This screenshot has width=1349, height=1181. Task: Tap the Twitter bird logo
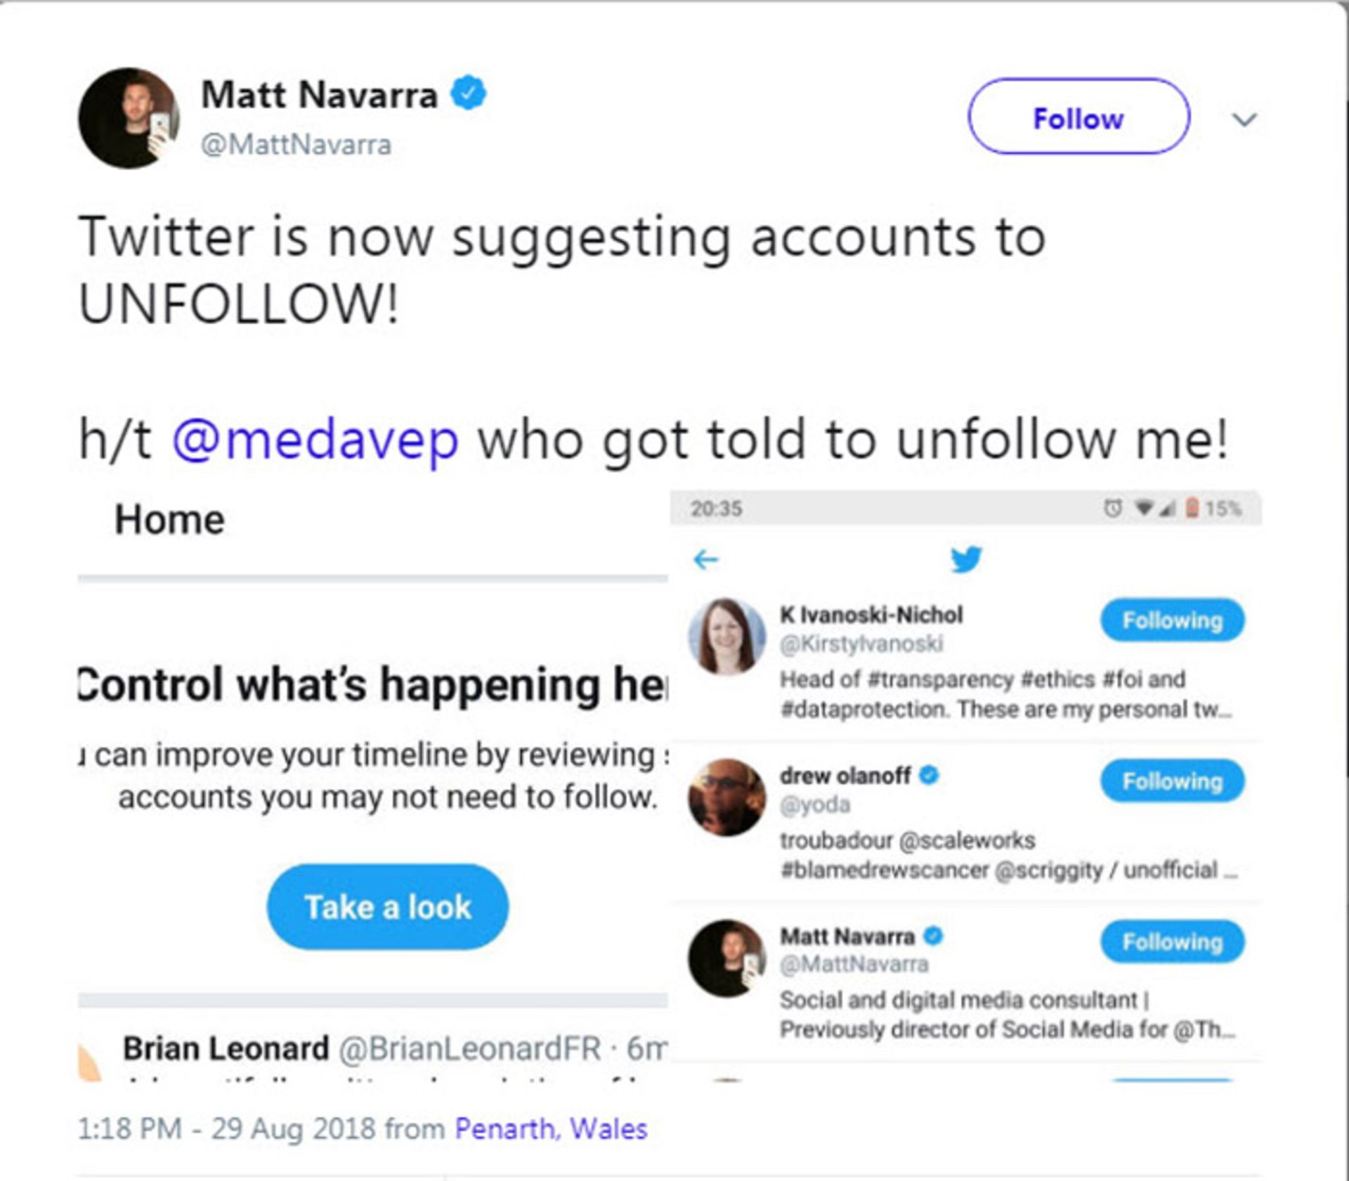point(966,559)
